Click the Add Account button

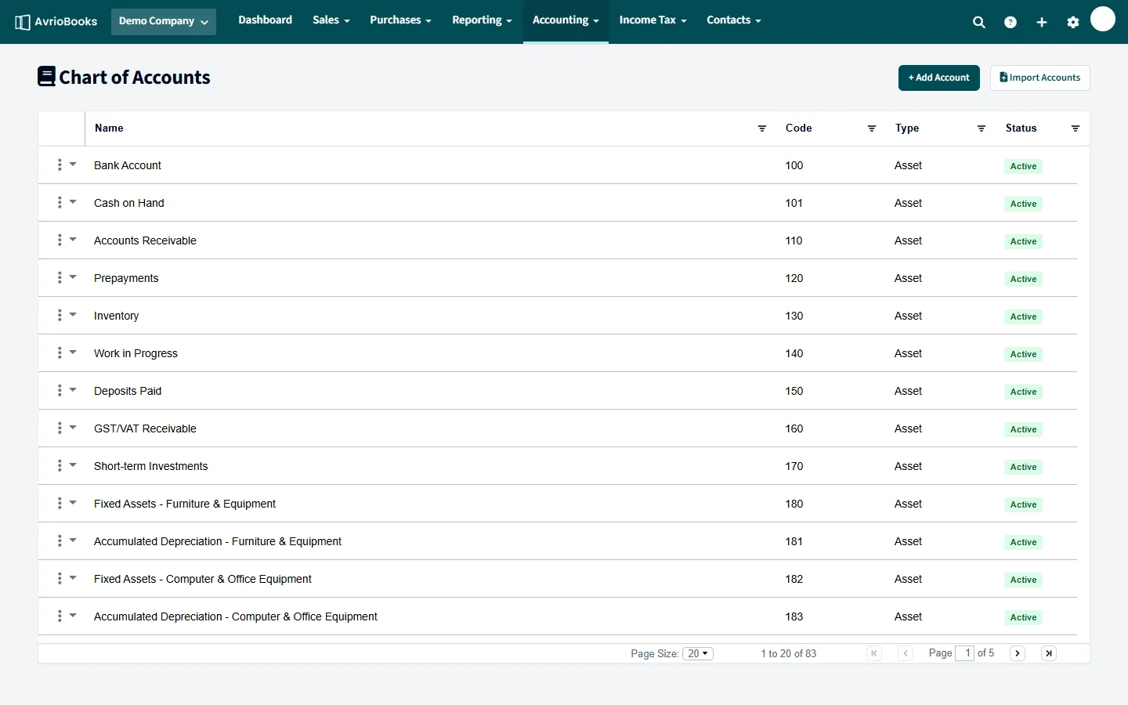point(939,78)
